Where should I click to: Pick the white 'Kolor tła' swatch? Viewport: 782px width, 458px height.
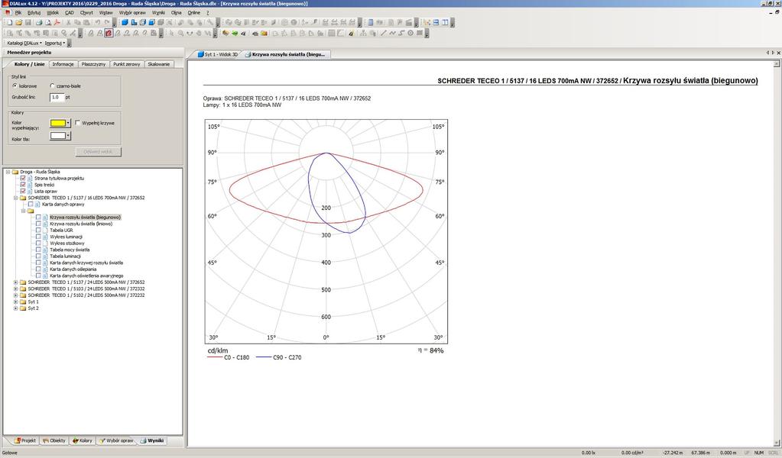point(58,135)
